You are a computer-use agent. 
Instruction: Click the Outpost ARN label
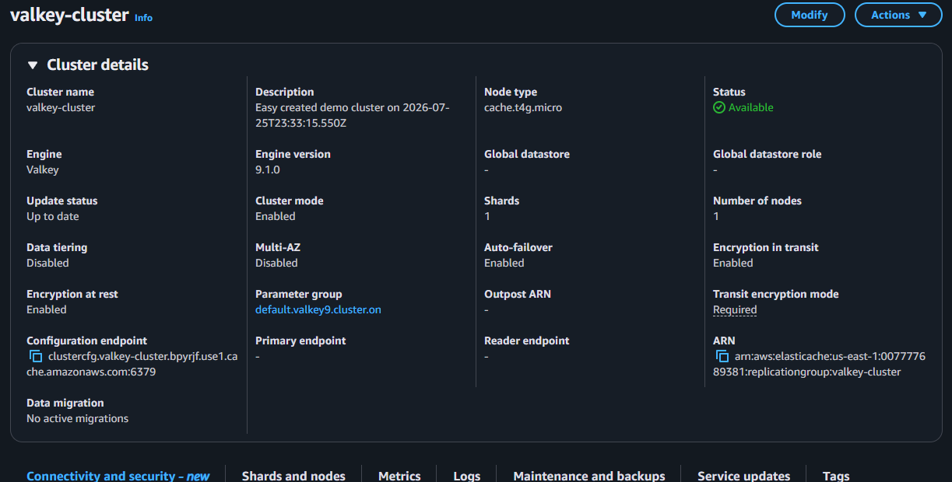click(518, 294)
